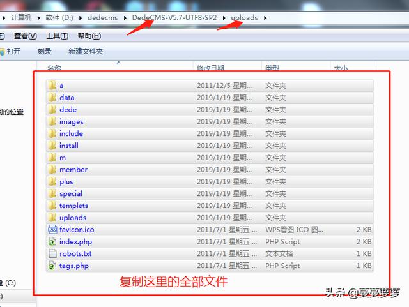Click the uploads folder icon in list
Viewport: 409px width, 307px height.
coord(52,218)
